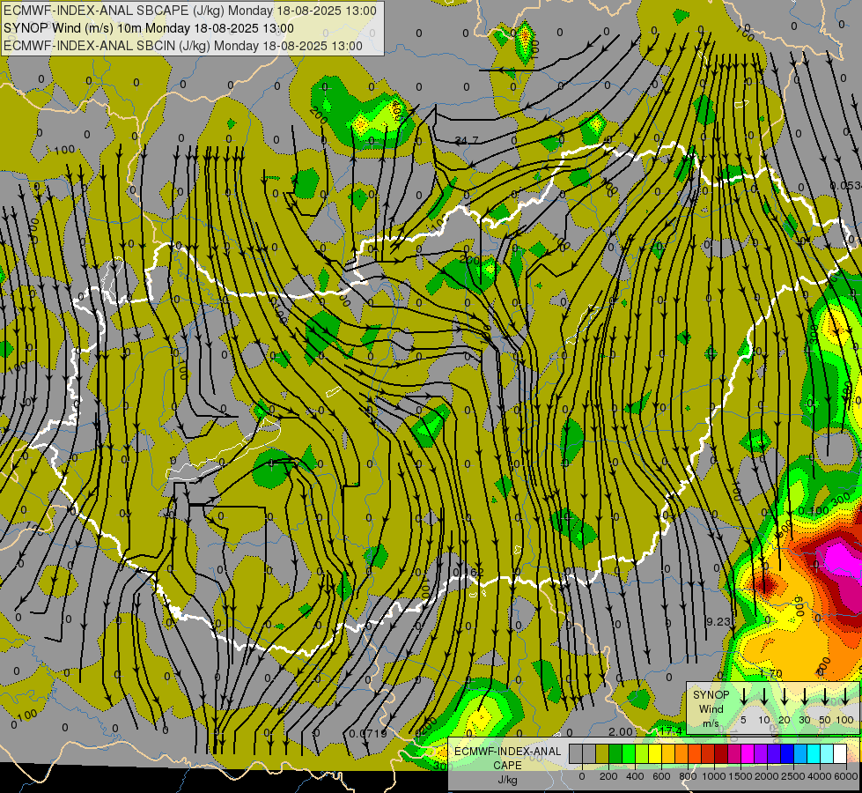Pick the cyan CAPE legend swatch
The height and width of the screenshot is (793, 862).
813,753
